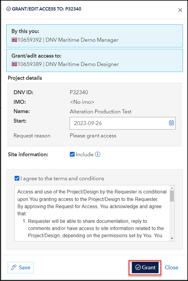Click the info icon beside Include
The image size is (188, 281).
(x=98, y=154)
